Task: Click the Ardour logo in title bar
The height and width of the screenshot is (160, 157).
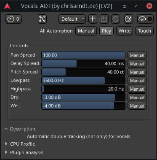Action: click(7, 6)
